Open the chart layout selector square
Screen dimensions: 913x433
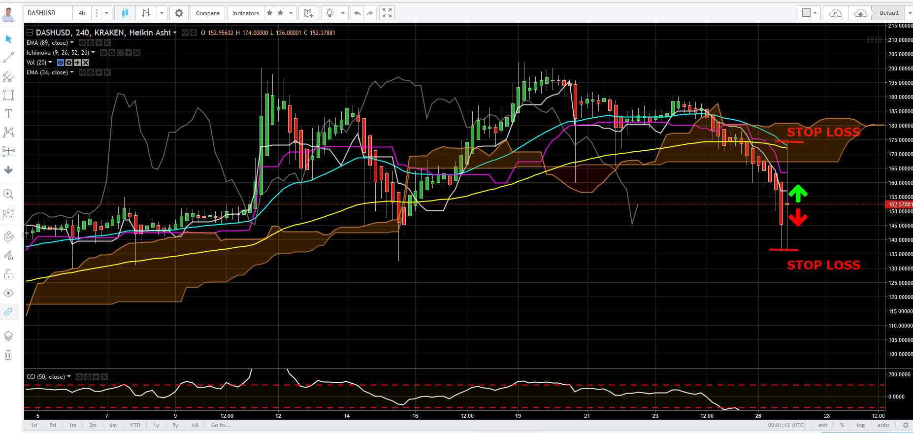(x=809, y=13)
